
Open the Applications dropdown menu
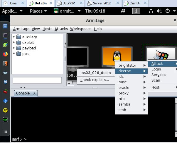pos(12,11)
